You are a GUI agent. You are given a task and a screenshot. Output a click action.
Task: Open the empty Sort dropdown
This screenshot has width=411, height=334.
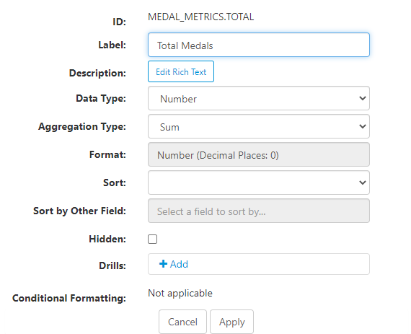259,183
